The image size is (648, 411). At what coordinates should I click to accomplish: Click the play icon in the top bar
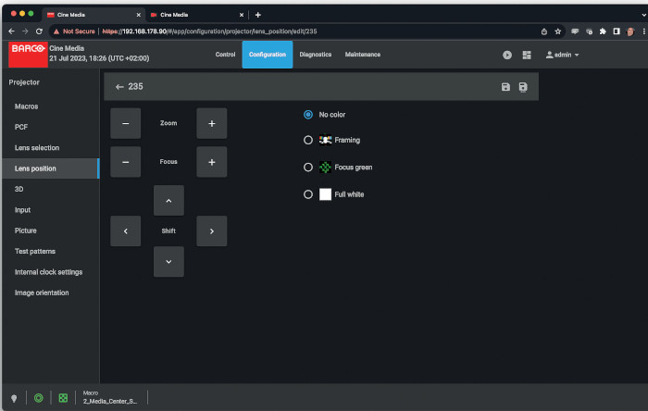[507, 55]
